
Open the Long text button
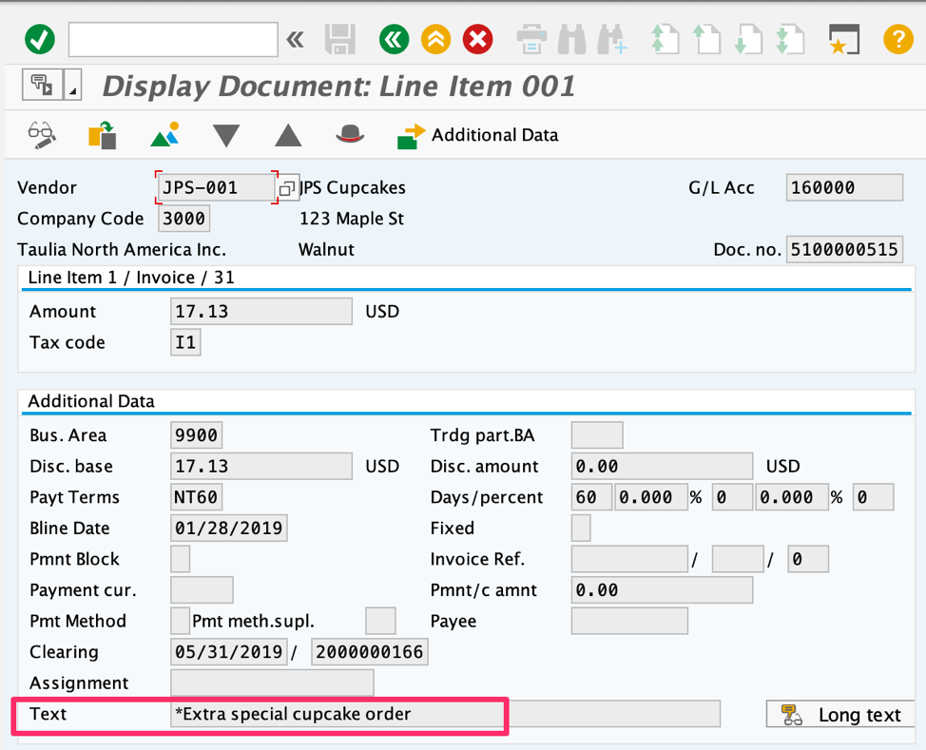840,715
